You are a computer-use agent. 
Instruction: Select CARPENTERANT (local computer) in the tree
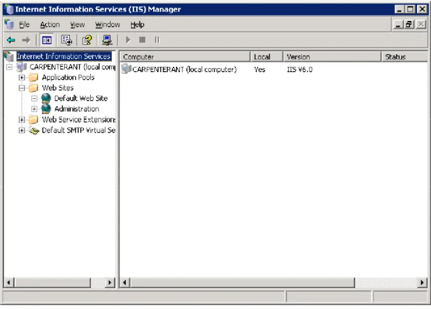point(73,67)
